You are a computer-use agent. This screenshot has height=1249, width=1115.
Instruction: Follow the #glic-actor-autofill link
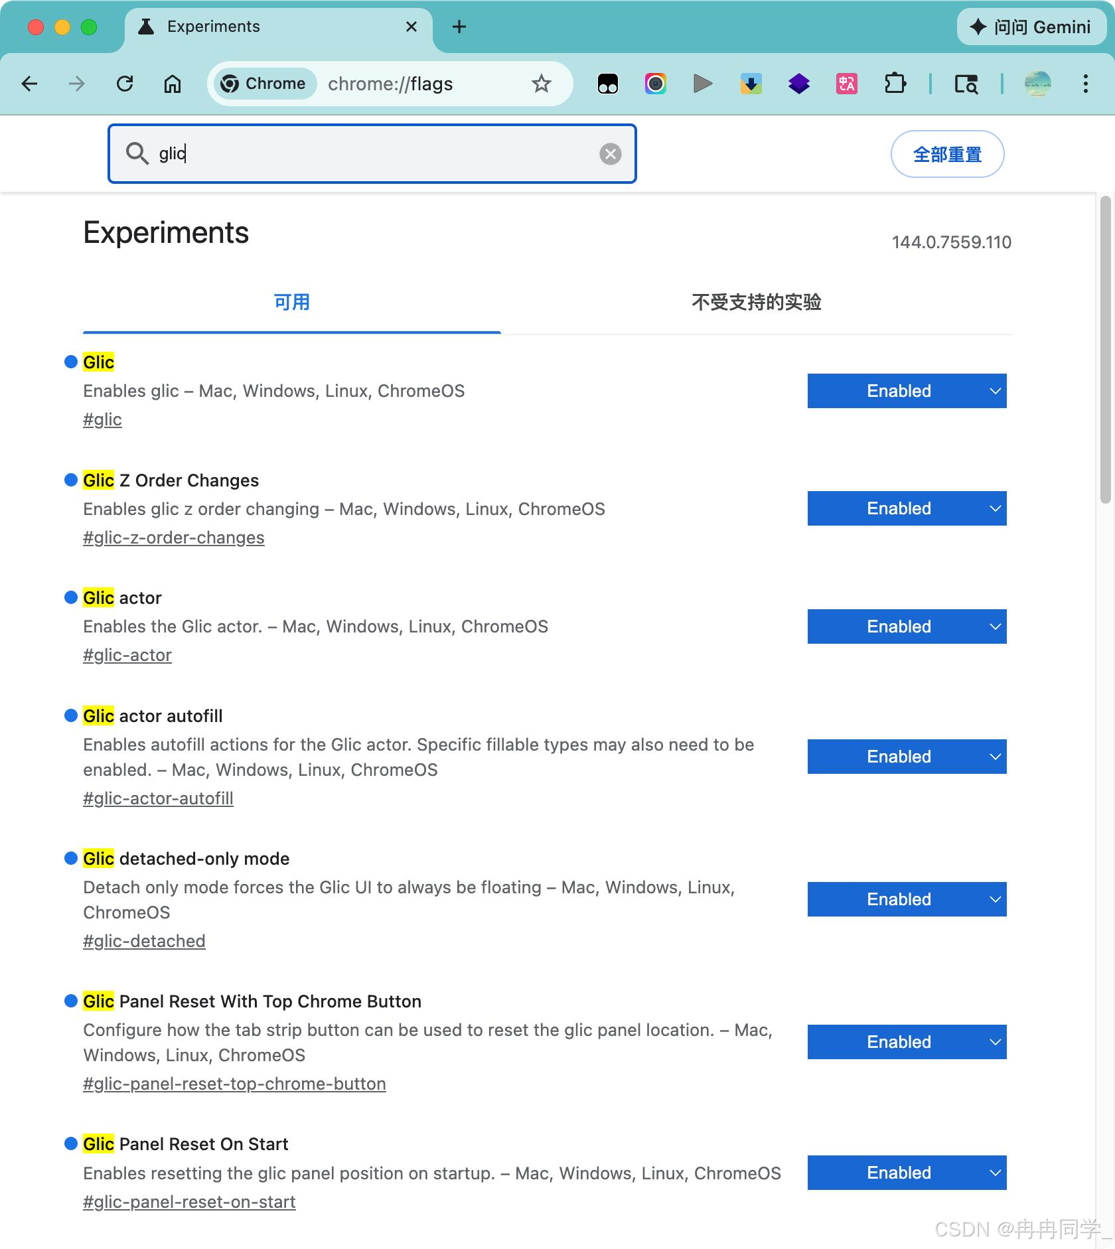158,798
